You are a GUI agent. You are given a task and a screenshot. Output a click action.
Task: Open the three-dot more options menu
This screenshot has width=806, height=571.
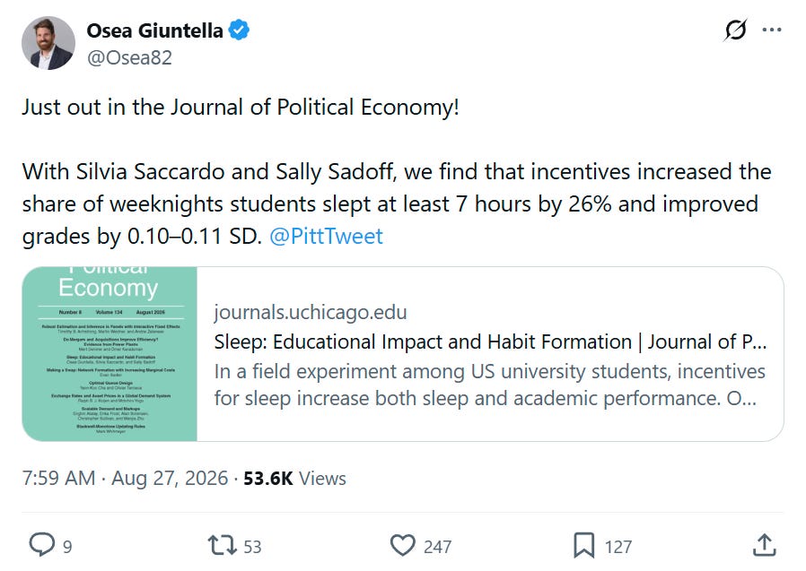click(x=772, y=30)
